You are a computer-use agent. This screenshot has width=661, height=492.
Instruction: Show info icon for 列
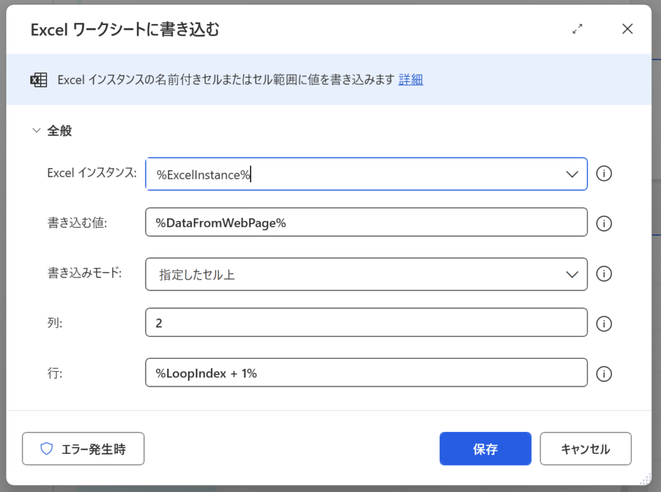coord(604,323)
